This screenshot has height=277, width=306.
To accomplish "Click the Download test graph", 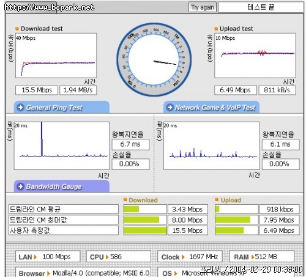I will click(x=56, y=56).
